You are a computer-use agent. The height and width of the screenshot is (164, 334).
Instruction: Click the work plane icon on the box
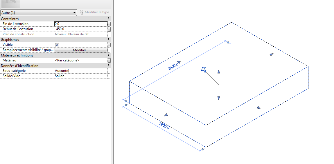tap(203, 70)
